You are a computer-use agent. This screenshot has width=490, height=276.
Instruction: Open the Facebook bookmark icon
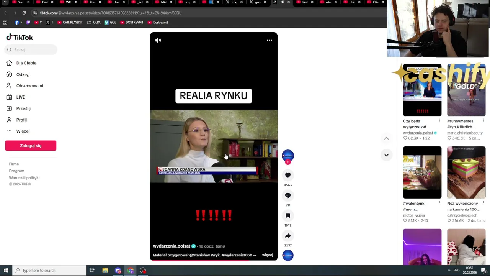[x=18, y=22]
